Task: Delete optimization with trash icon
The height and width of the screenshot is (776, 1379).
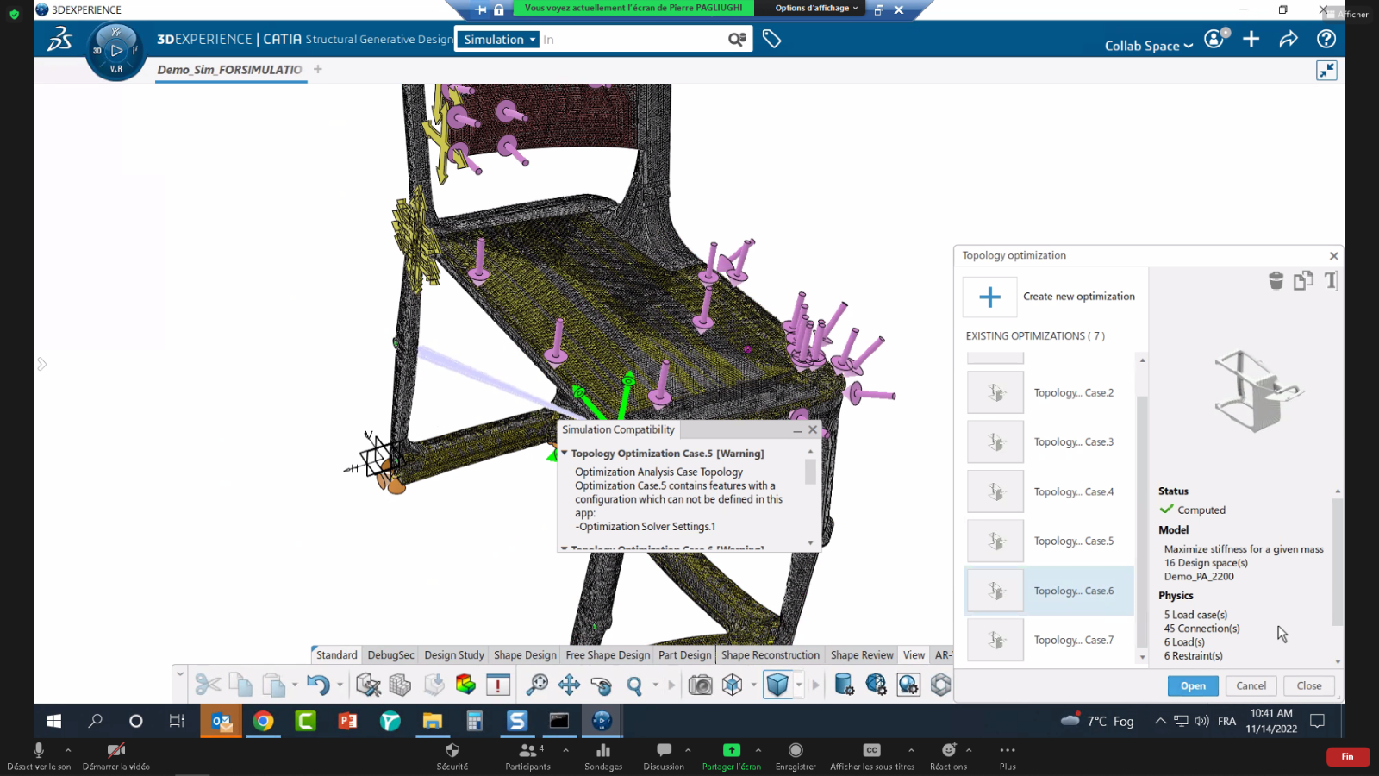Action: click(x=1276, y=280)
